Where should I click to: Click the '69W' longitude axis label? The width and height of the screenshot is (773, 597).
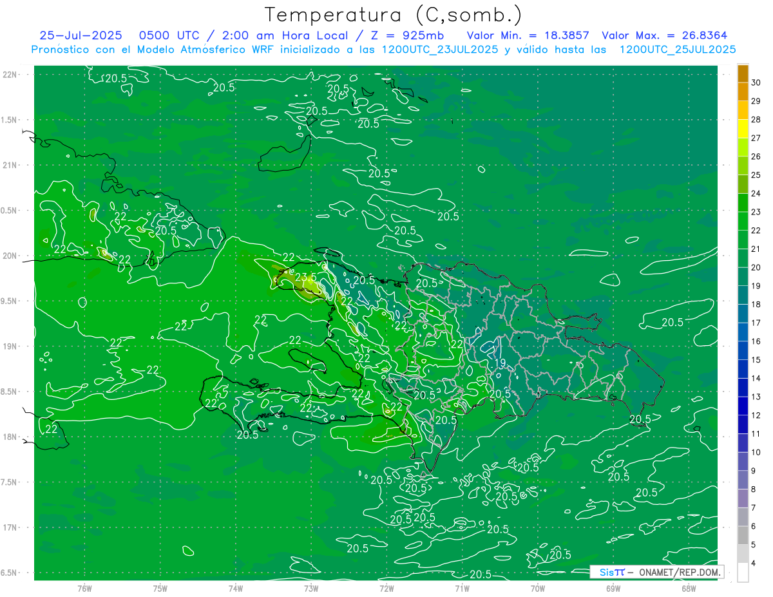pyautogui.click(x=613, y=589)
